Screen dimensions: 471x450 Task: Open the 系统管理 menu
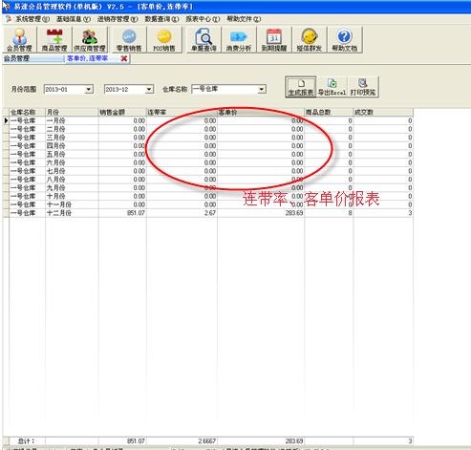(32, 19)
